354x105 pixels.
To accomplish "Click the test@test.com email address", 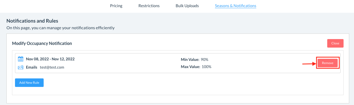I will tap(52, 67).
